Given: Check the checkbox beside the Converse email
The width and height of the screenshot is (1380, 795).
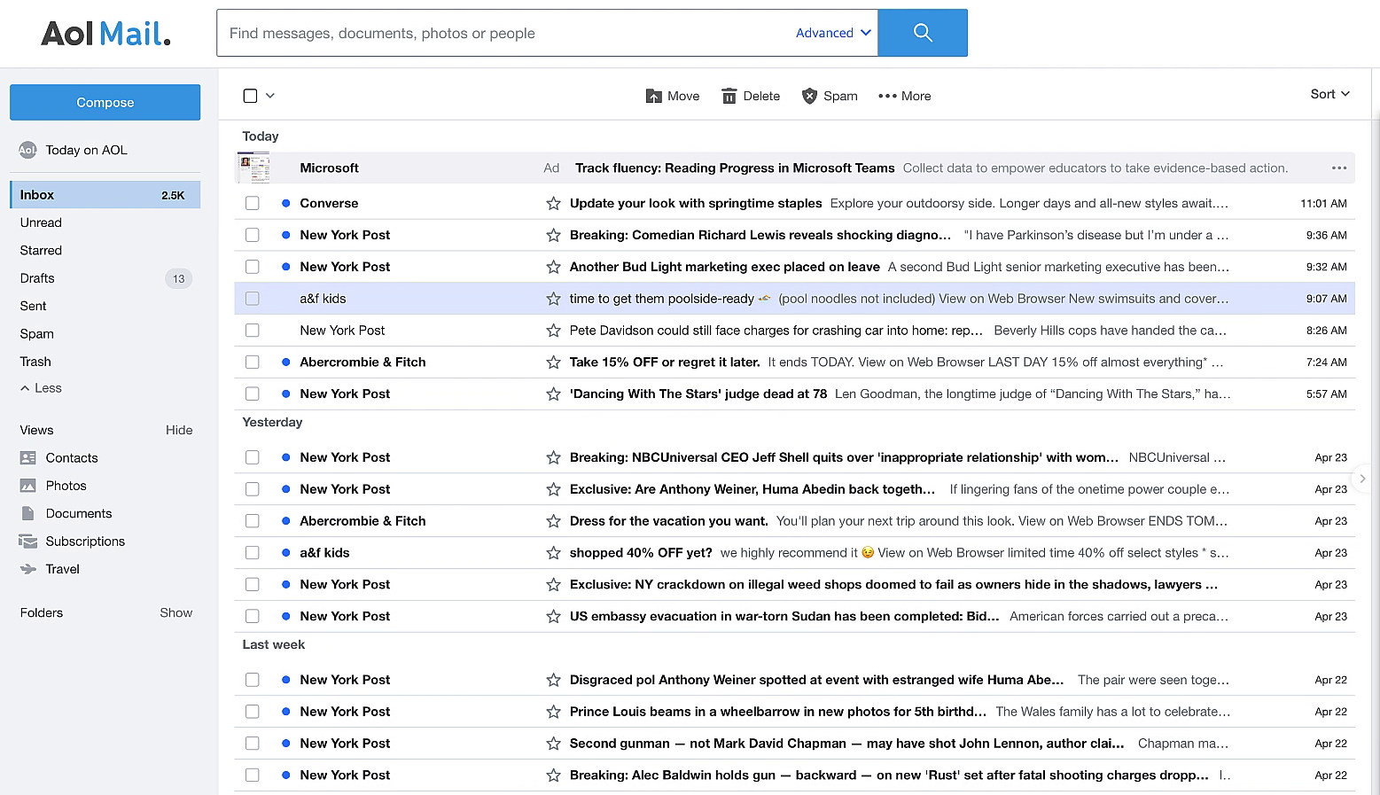Looking at the screenshot, I should (252, 203).
